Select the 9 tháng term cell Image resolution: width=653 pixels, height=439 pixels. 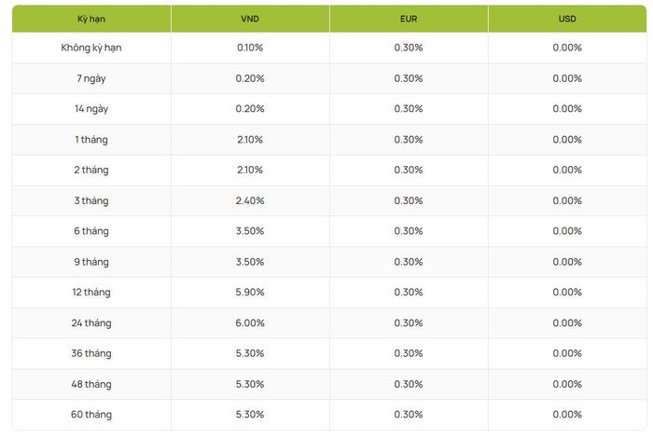[91, 262]
